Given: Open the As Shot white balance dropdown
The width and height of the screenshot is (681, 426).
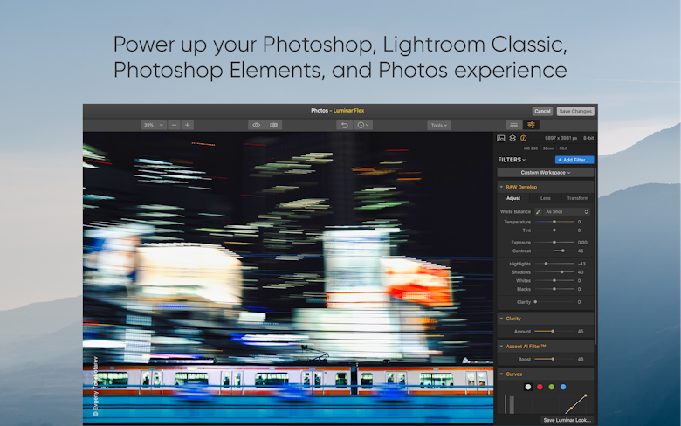Looking at the screenshot, I should [567, 211].
